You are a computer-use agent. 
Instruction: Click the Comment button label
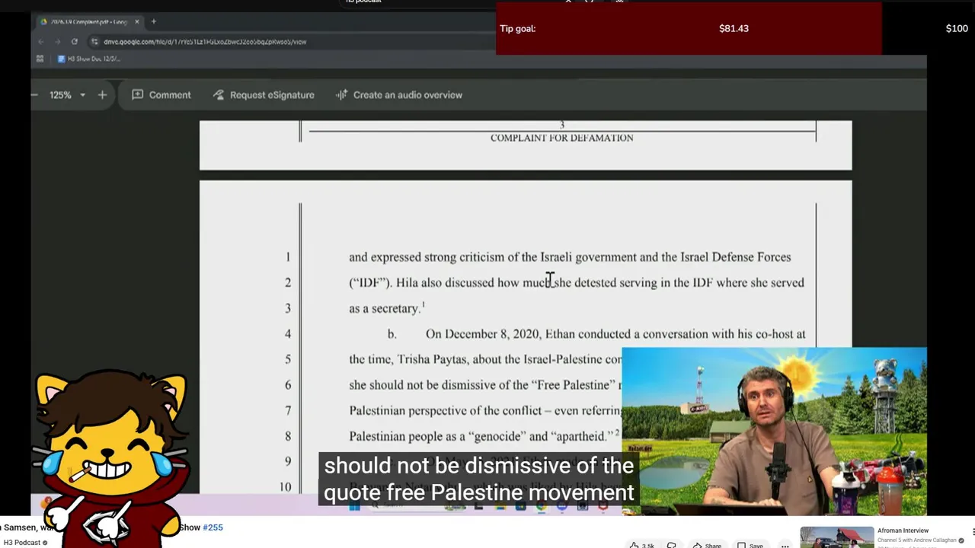(170, 95)
